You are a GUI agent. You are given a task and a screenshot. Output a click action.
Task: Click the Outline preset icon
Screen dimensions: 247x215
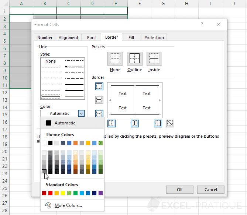tap(135, 59)
